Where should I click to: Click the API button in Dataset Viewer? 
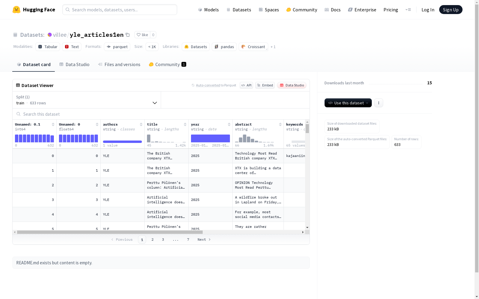click(x=246, y=85)
